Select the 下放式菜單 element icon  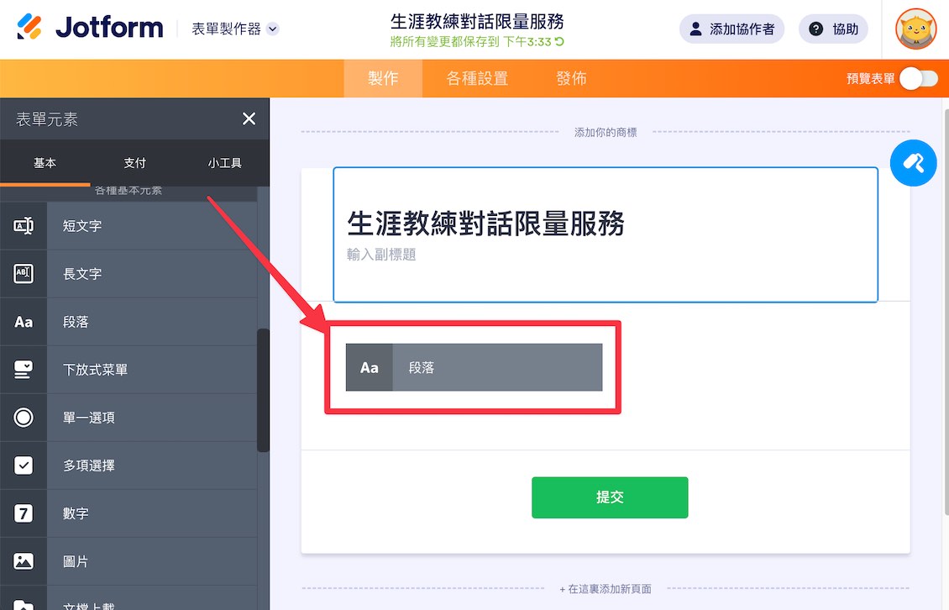pyautogui.click(x=23, y=368)
